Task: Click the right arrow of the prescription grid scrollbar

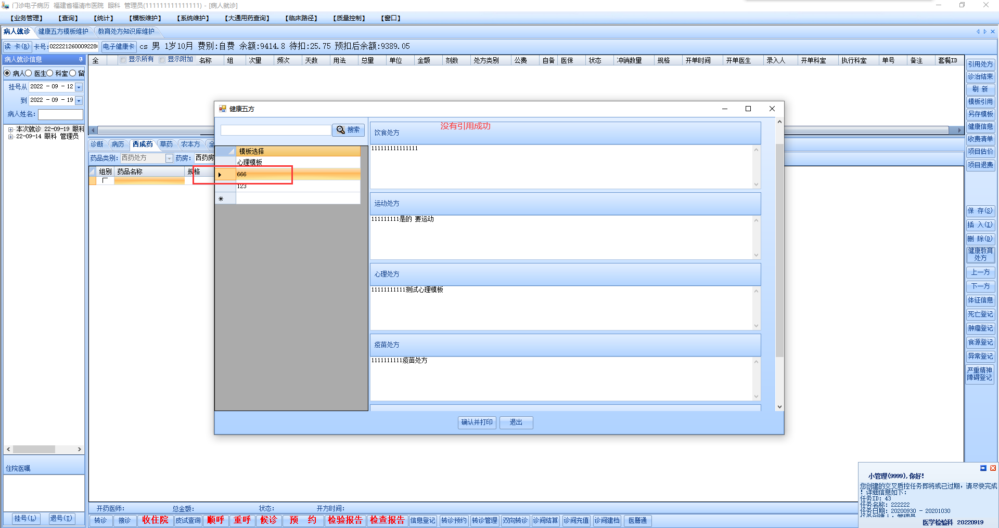Action: [x=960, y=130]
